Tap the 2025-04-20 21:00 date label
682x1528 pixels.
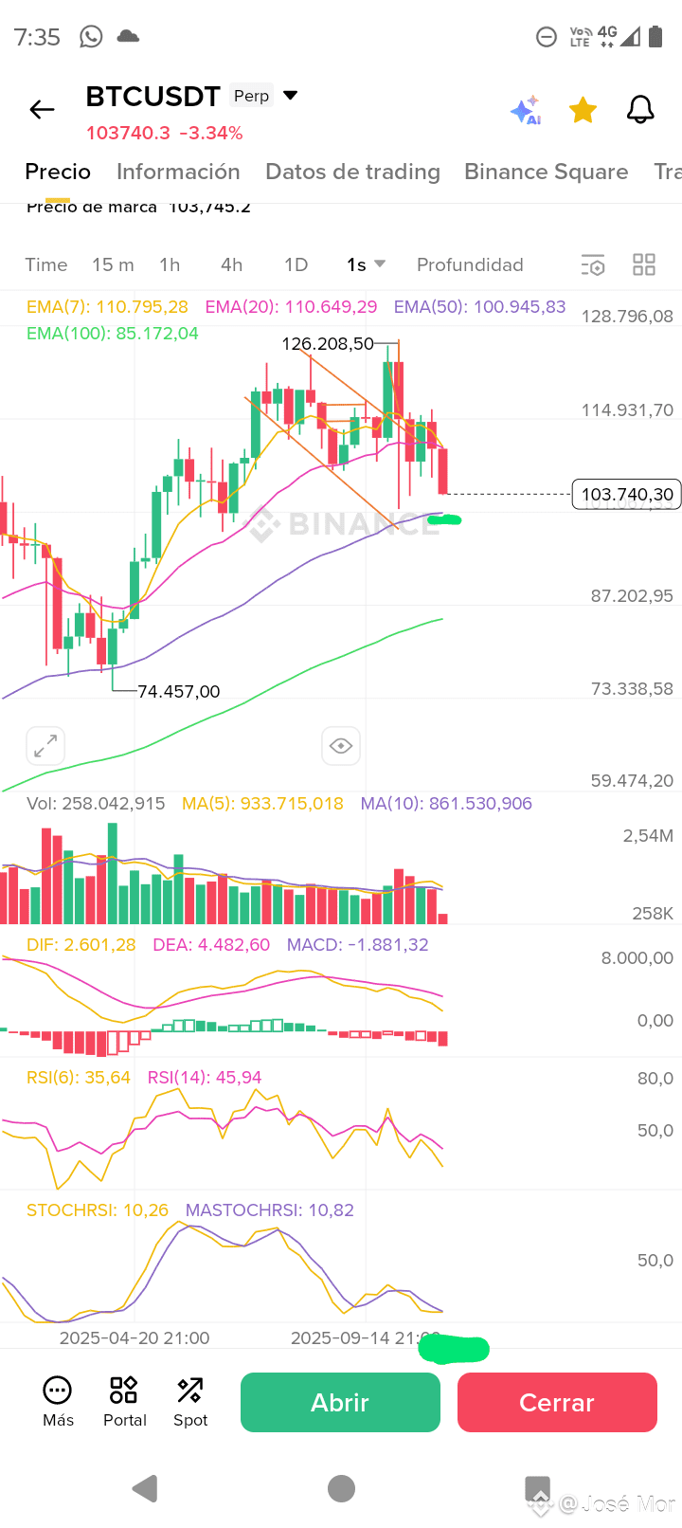pos(135,1337)
